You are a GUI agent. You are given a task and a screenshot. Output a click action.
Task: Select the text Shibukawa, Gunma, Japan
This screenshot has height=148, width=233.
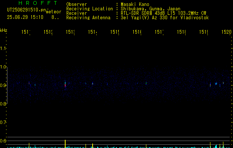pyautogui.click(x=150, y=9)
